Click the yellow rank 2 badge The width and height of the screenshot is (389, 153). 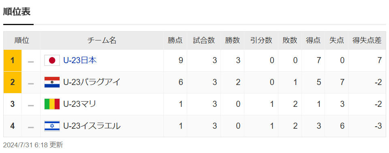click(13, 82)
